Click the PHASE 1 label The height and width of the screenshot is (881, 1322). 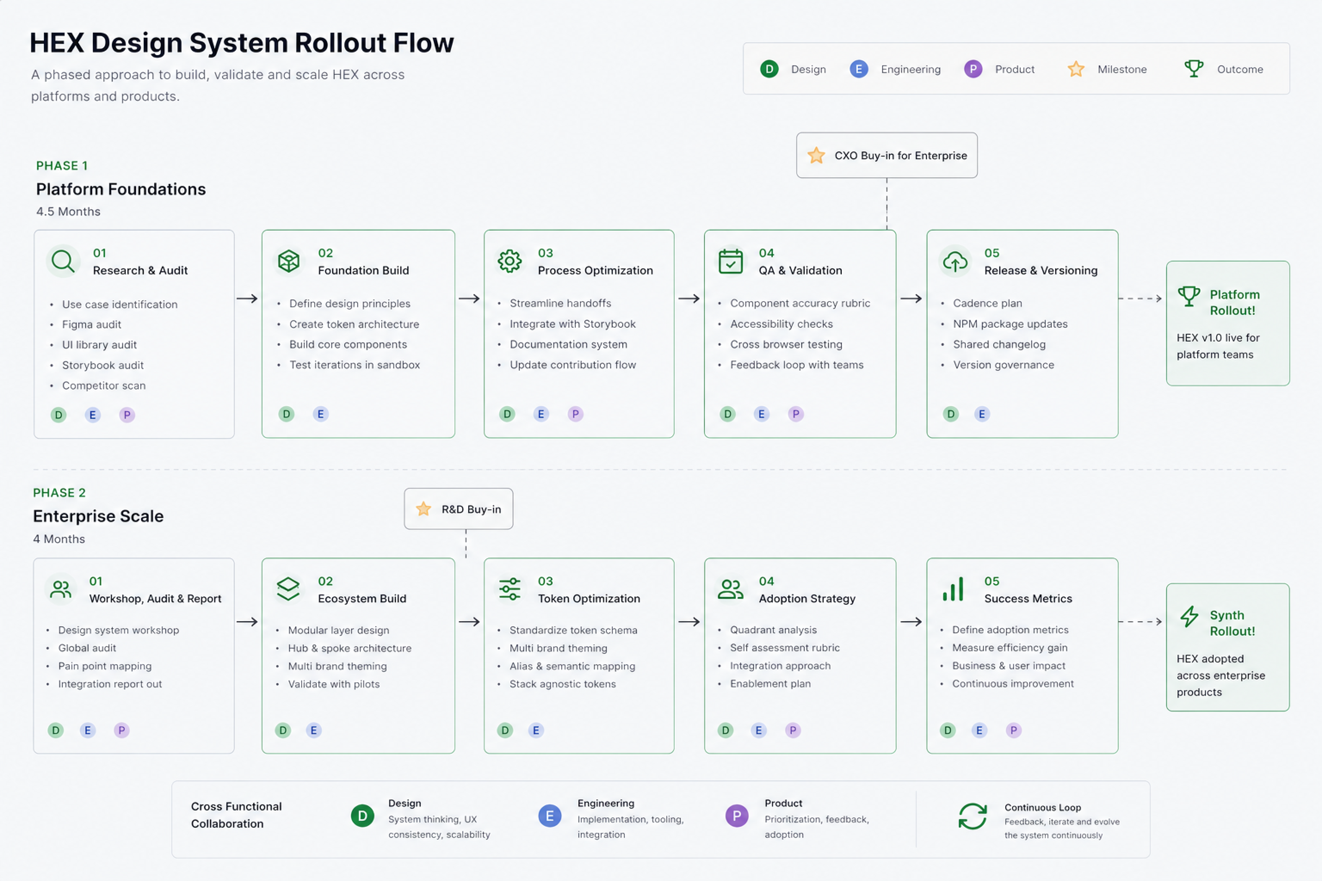(x=62, y=166)
